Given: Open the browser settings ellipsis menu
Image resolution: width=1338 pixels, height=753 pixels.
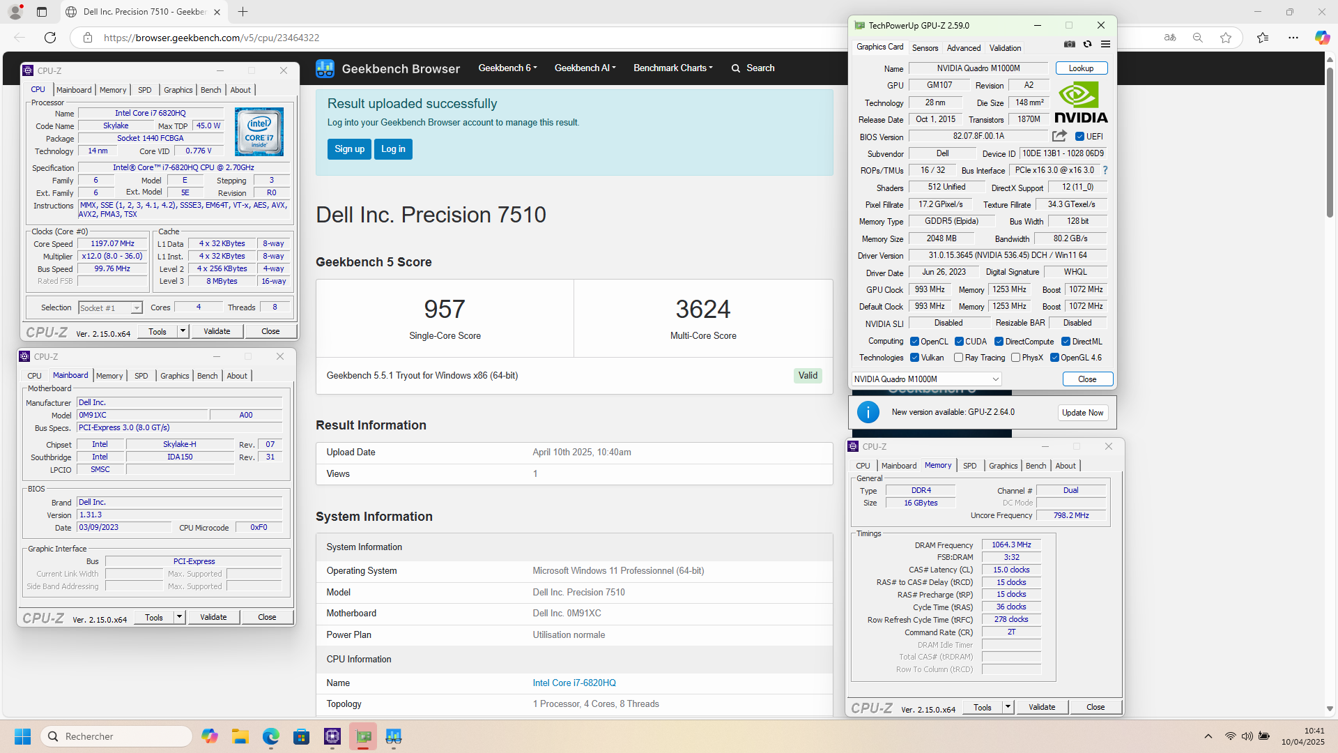Looking at the screenshot, I should pyautogui.click(x=1293, y=38).
